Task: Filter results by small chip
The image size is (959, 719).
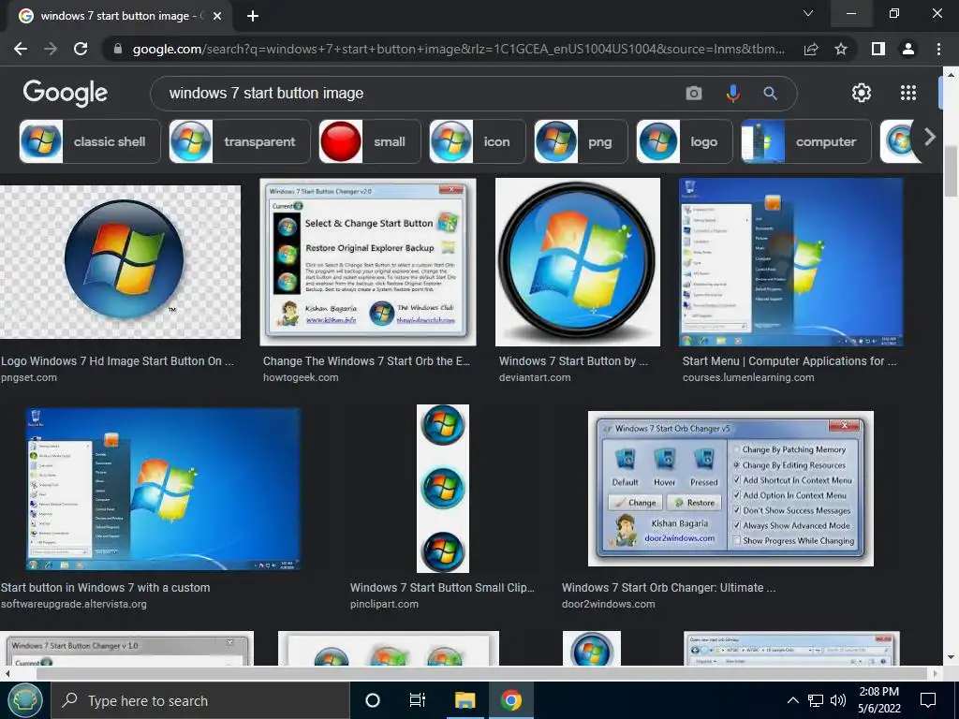Action: tap(369, 141)
